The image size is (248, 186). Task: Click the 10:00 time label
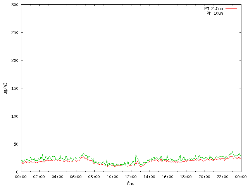(112, 177)
